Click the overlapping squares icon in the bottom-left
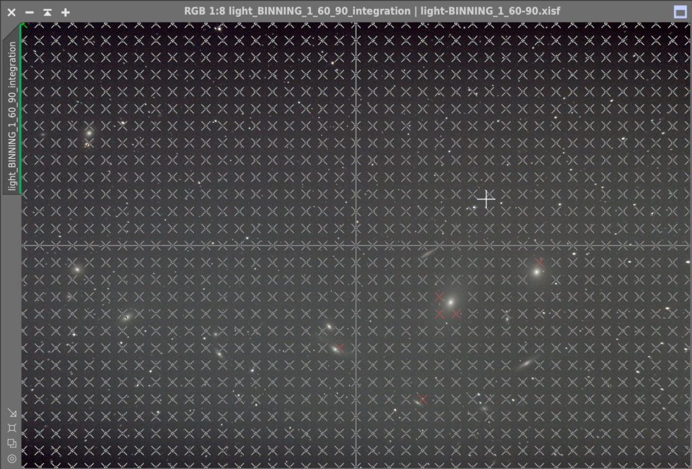This screenshot has width=692, height=469. coord(12,443)
